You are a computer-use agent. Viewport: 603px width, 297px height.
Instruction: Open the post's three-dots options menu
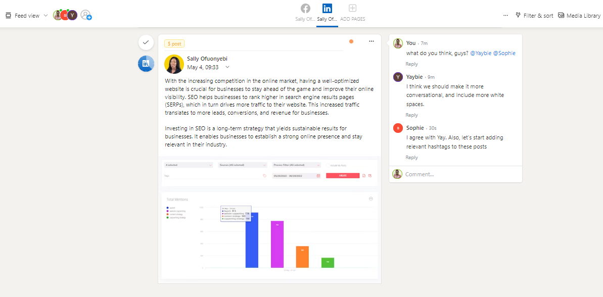(x=372, y=41)
